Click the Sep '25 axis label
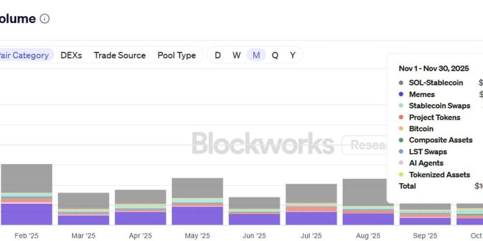The height and width of the screenshot is (241, 483). (x=425, y=236)
